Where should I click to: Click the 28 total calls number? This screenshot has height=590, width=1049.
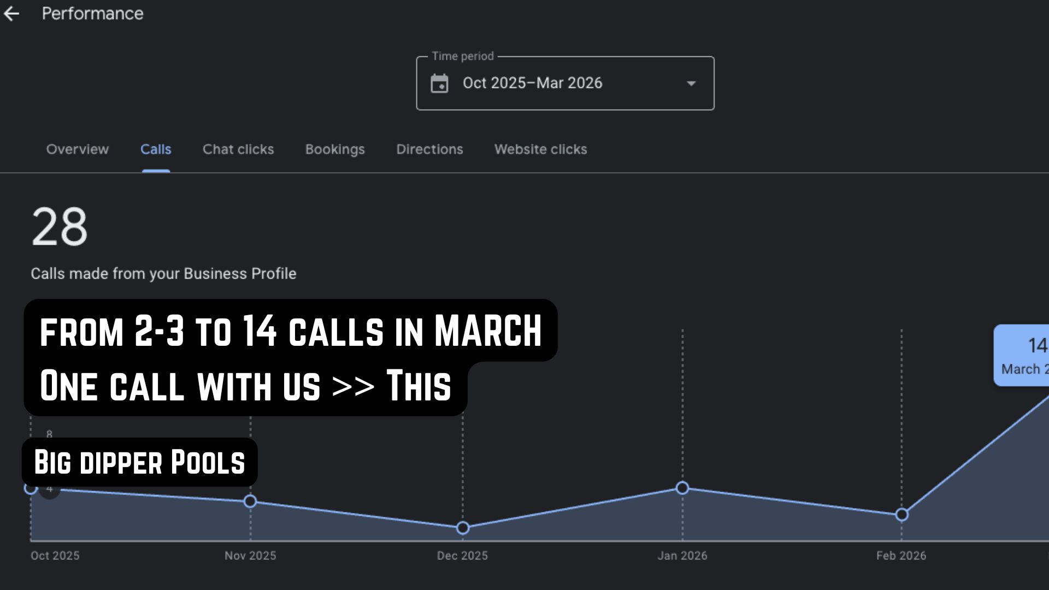point(60,227)
